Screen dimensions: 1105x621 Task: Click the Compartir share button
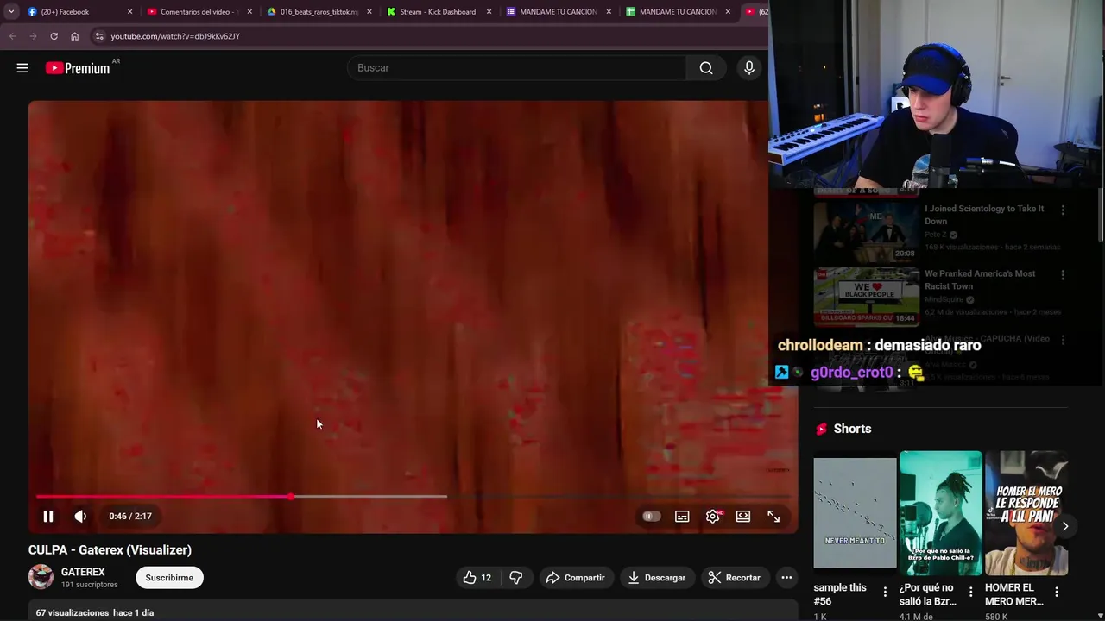pos(575,578)
